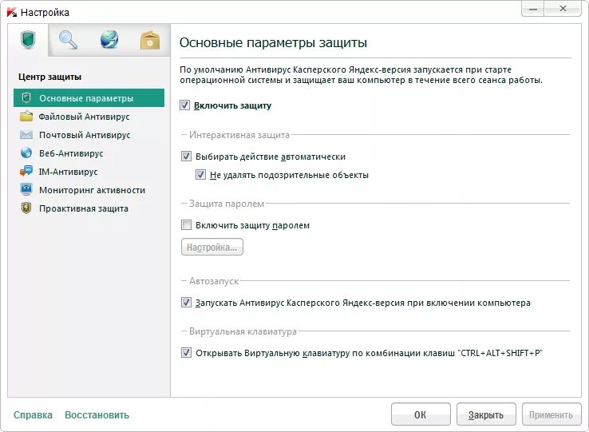Click the Применить button
This screenshot has height=432, width=589.
[551, 414]
